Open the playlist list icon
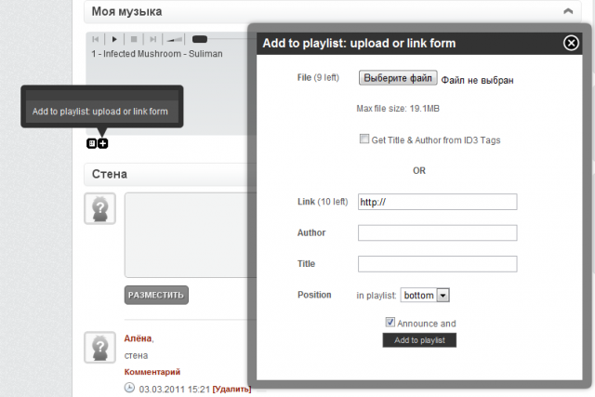The width and height of the screenshot is (595, 397). pyautogui.click(x=91, y=143)
